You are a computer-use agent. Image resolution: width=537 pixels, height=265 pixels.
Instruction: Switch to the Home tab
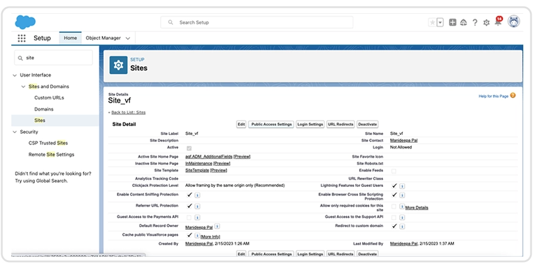tap(70, 38)
